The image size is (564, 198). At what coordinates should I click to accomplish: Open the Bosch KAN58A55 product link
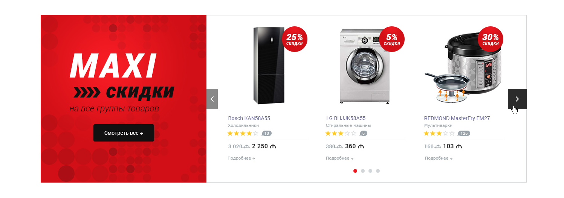point(249,118)
